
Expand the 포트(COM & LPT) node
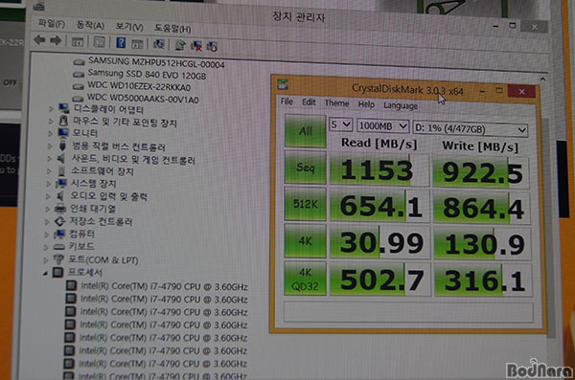(x=45, y=260)
